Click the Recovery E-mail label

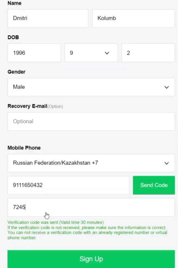27,106
